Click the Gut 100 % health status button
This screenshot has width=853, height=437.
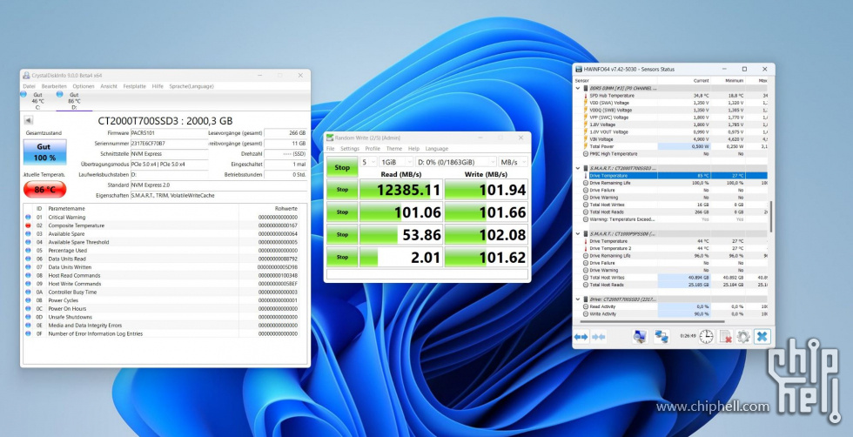(x=44, y=151)
